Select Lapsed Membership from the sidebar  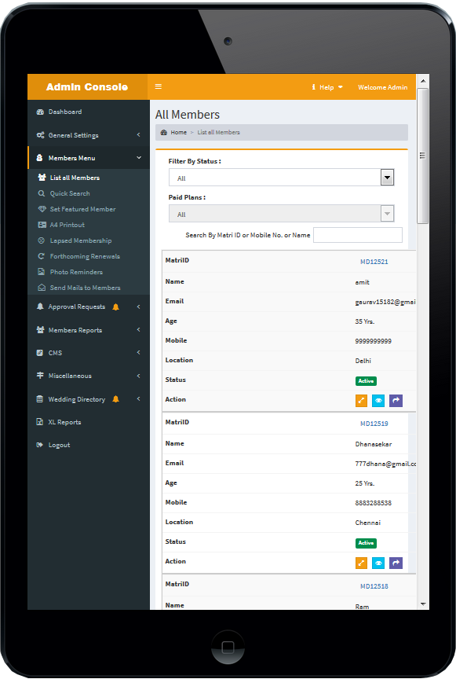[x=81, y=240]
